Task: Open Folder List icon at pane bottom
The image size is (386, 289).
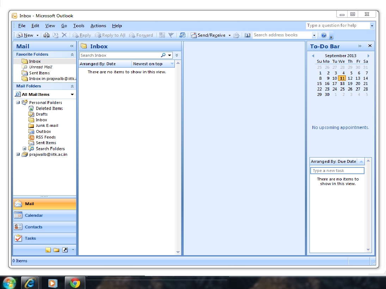Action: (x=56, y=250)
